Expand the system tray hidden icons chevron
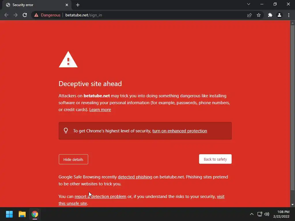 pos(252,214)
